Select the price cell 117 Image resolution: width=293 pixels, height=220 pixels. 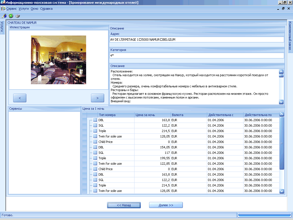[x=153, y=153]
